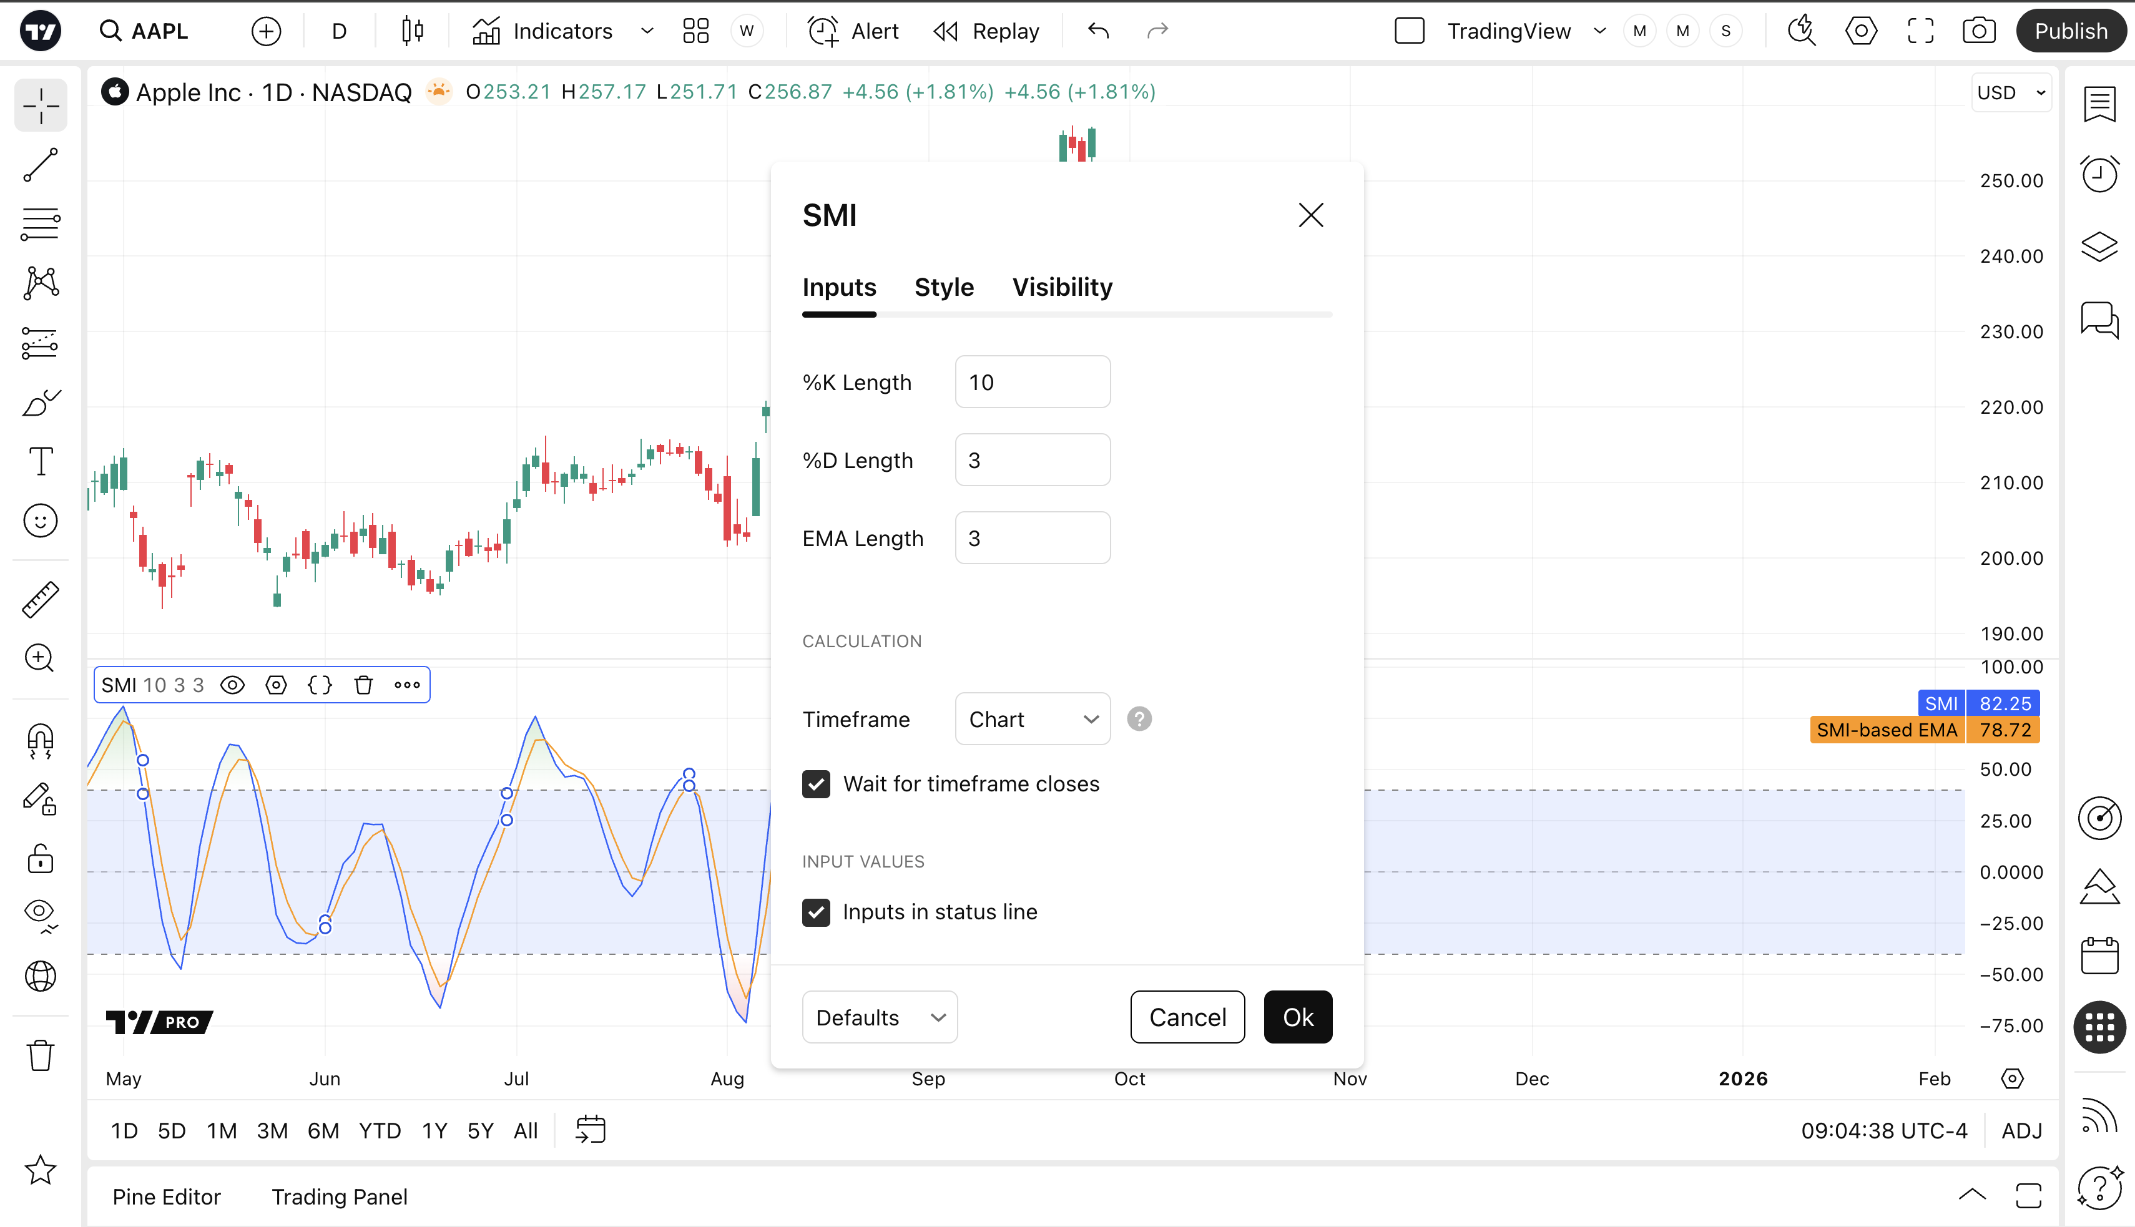Open SMI source code braces icon

(x=320, y=685)
